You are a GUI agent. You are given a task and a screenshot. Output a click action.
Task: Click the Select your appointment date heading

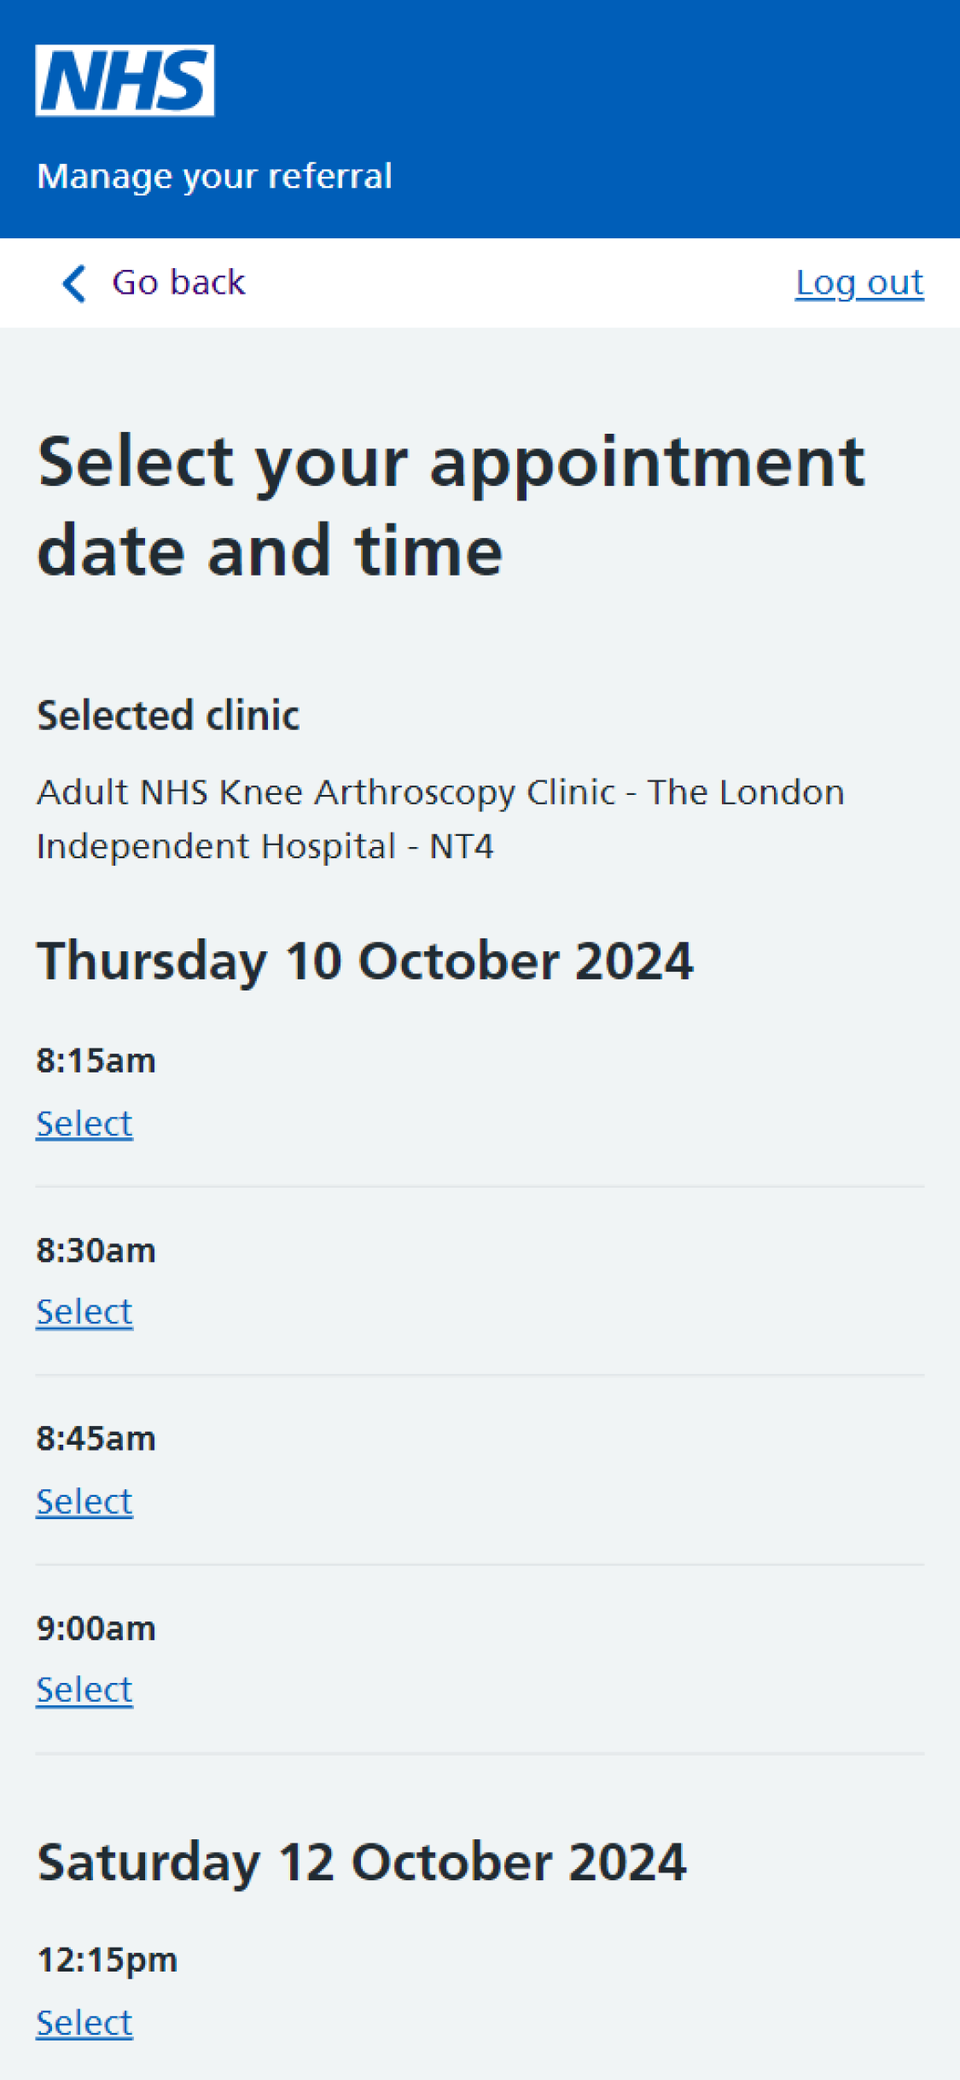(x=451, y=506)
